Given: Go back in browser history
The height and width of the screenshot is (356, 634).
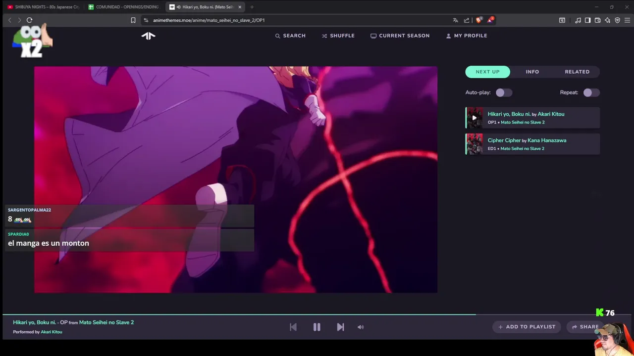Looking at the screenshot, I should (9, 20).
